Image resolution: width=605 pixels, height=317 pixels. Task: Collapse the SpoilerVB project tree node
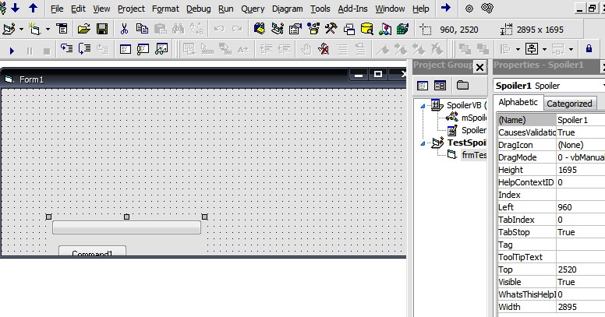pos(423,105)
